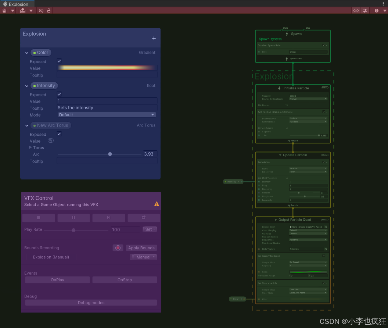Toggle the Add Position Arc Sphere block checkbox
This screenshot has height=328, width=388.
(323, 112)
